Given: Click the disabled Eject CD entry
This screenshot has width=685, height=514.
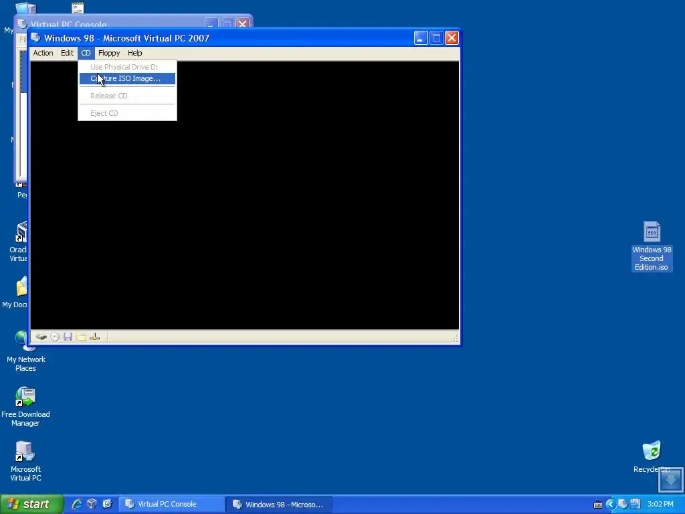Looking at the screenshot, I should [127, 113].
